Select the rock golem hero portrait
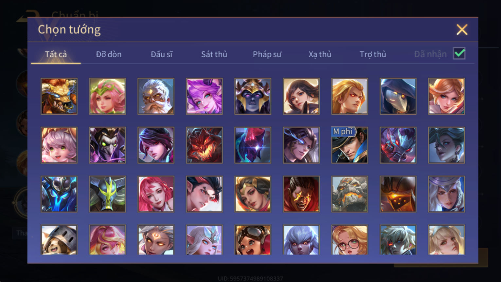 tap(349, 194)
